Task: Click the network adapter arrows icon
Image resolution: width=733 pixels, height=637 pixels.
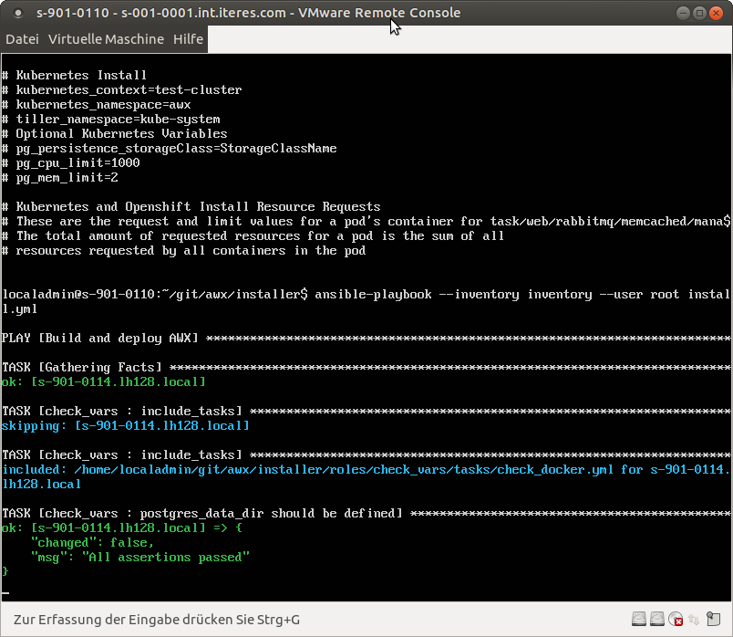Action: click(694, 620)
